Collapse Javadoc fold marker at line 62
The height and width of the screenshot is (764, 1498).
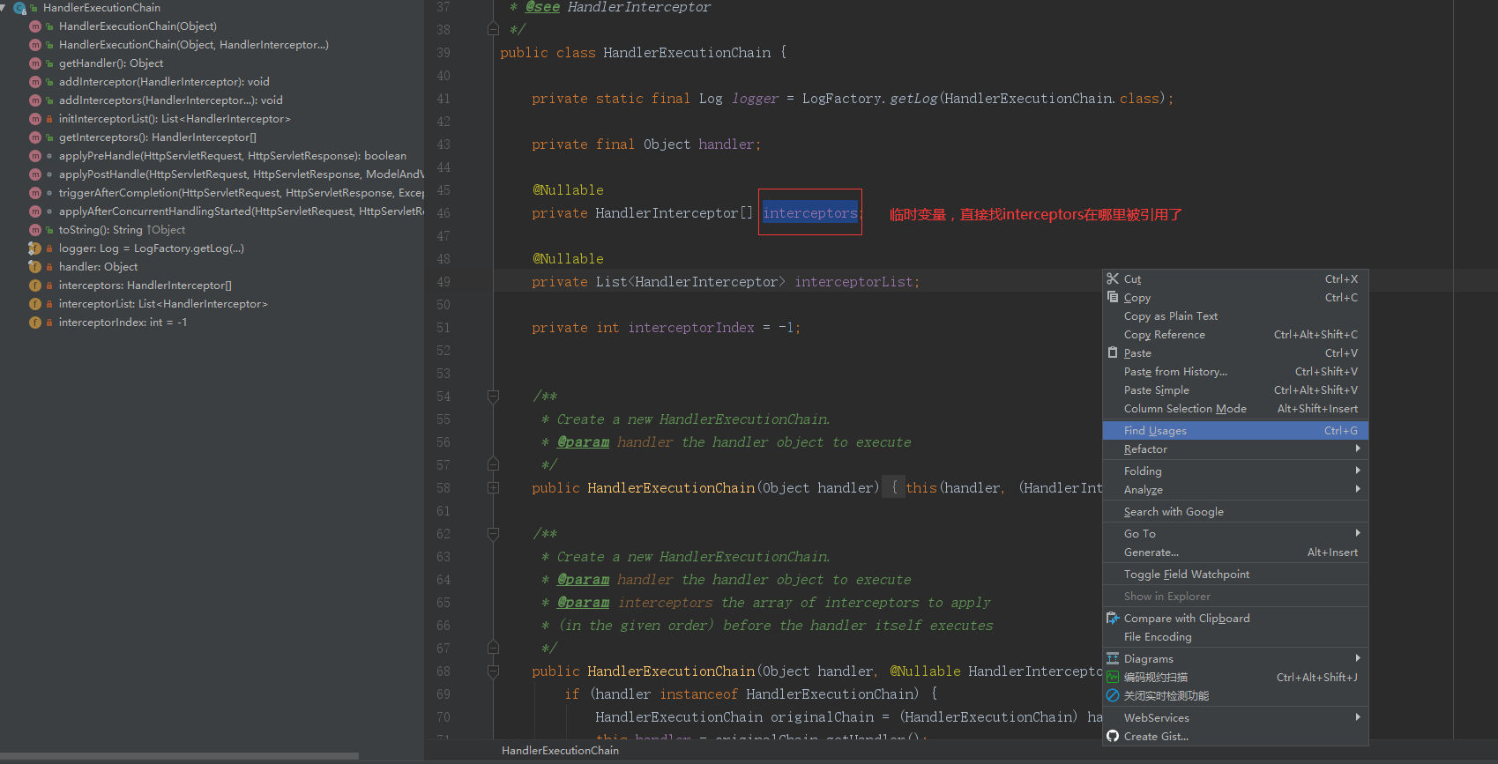coord(494,534)
